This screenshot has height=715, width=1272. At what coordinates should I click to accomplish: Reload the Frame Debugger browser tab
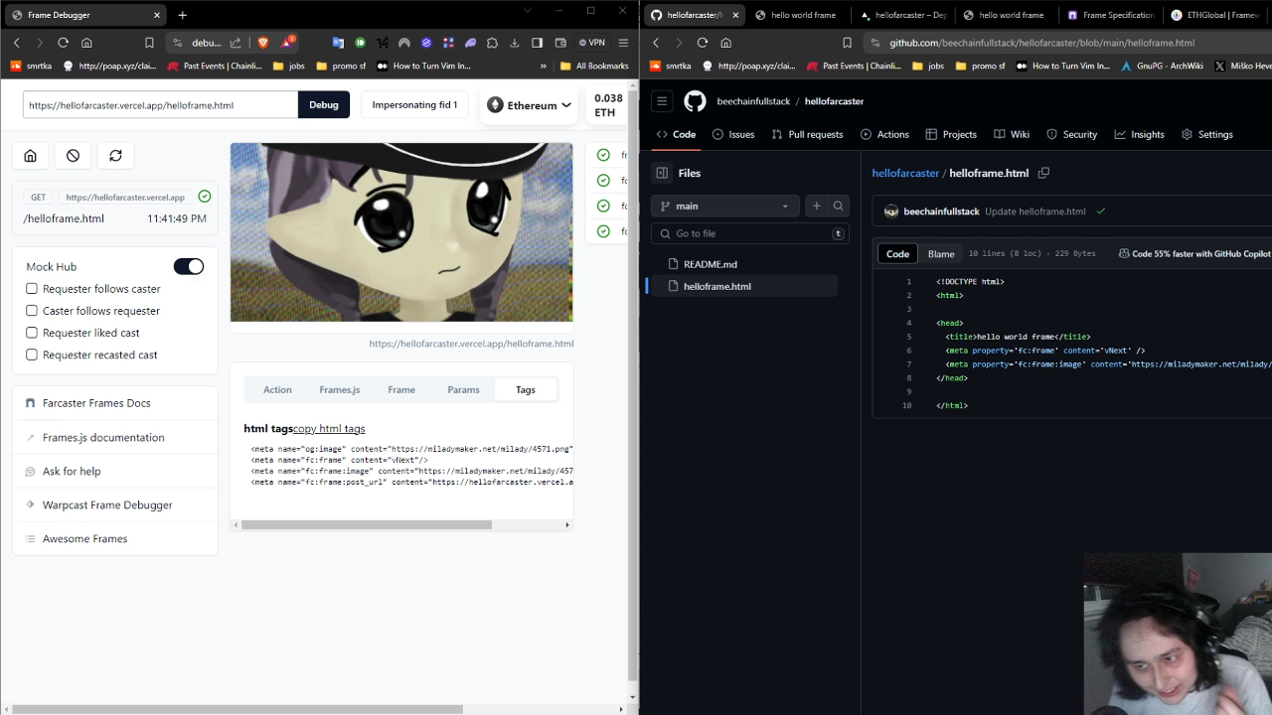[63, 43]
